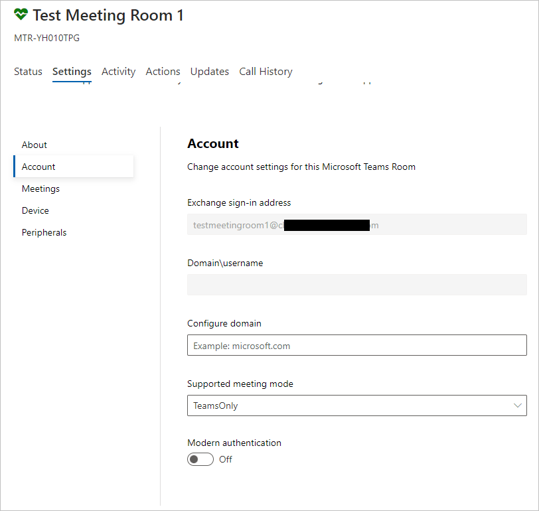View the Call History tab
Screen dimensions: 539x511
266,72
